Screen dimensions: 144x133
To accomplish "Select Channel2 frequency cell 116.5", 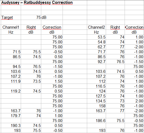I will click(96, 86).
